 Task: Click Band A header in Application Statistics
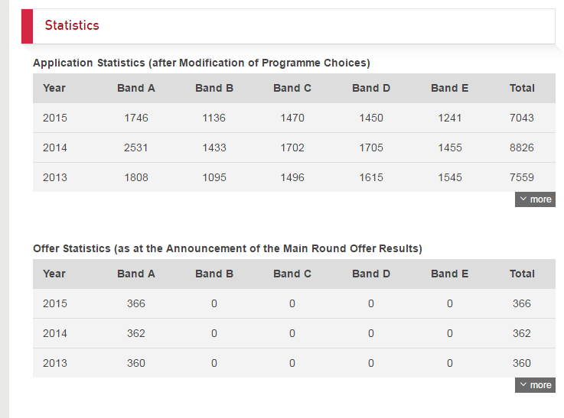click(x=136, y=88)
